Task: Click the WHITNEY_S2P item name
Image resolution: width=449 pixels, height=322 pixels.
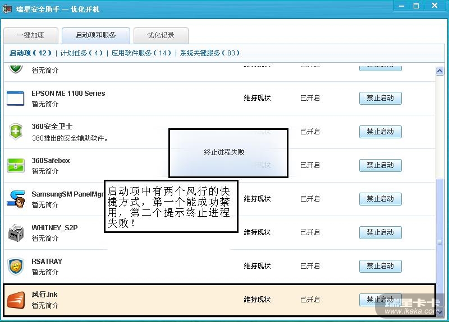Action: click(x=54, y=228)
